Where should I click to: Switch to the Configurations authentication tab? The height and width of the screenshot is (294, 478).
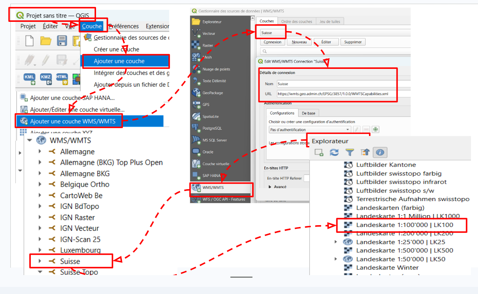point(282,113)
